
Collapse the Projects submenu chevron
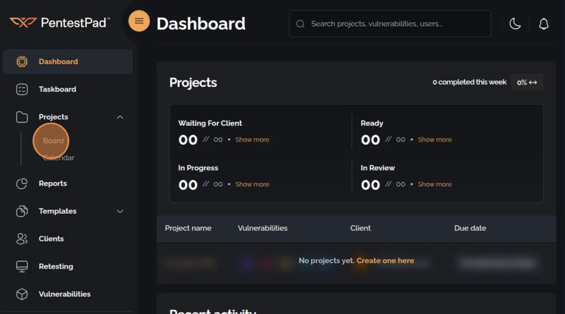coord(120,117)
